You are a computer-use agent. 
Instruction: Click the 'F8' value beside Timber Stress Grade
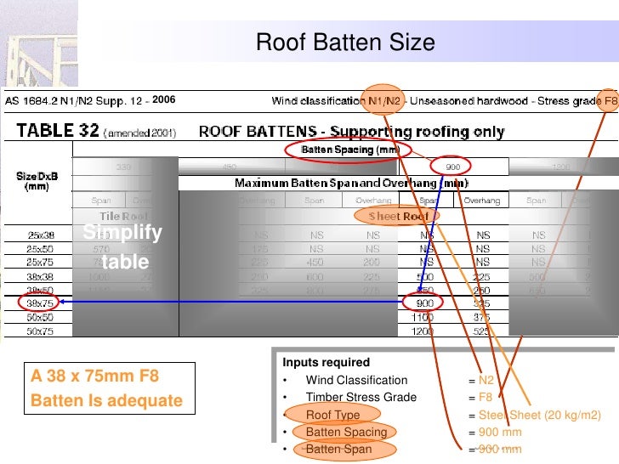point(486,397)
